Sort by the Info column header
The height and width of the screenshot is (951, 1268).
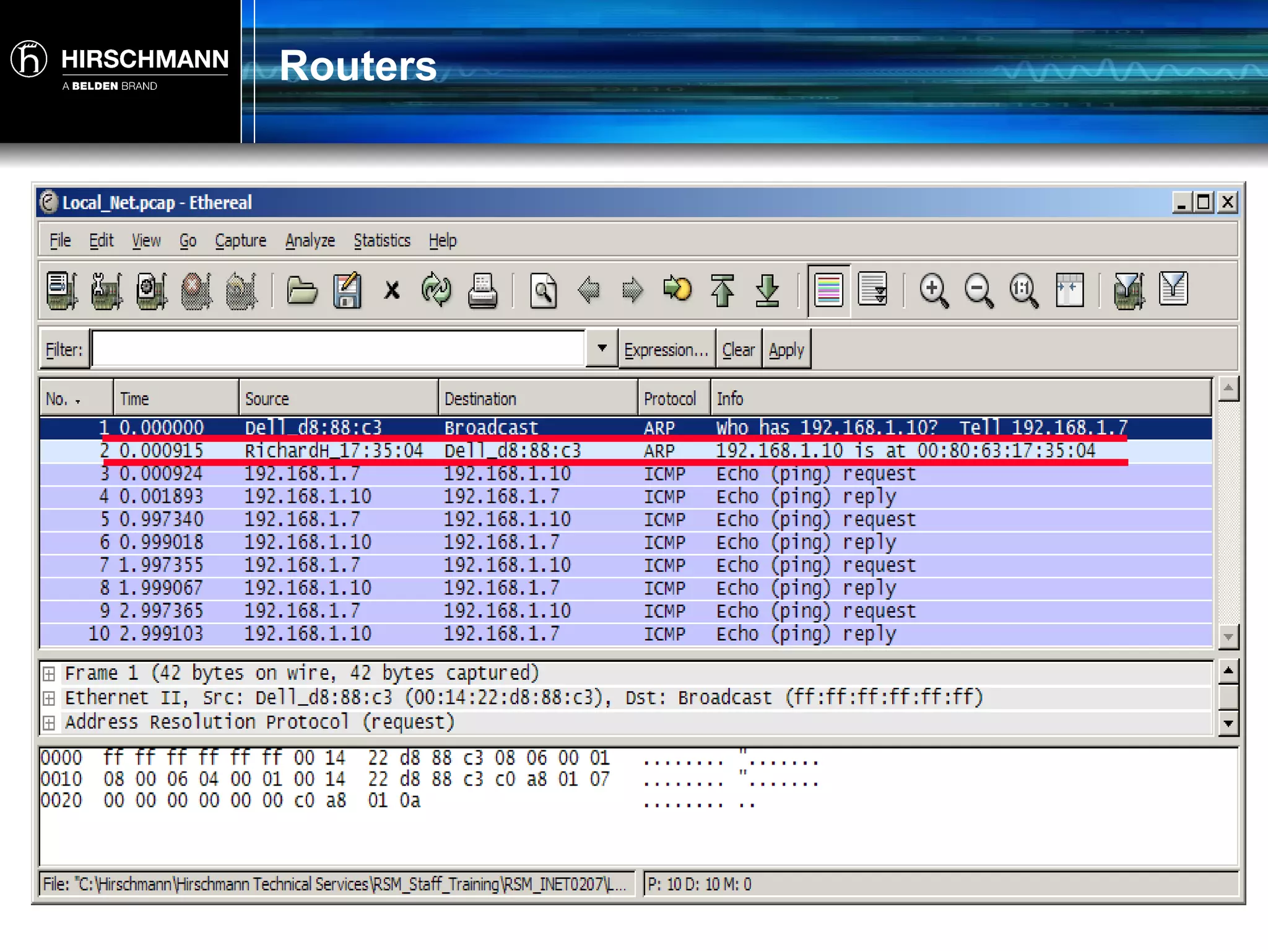961,398
